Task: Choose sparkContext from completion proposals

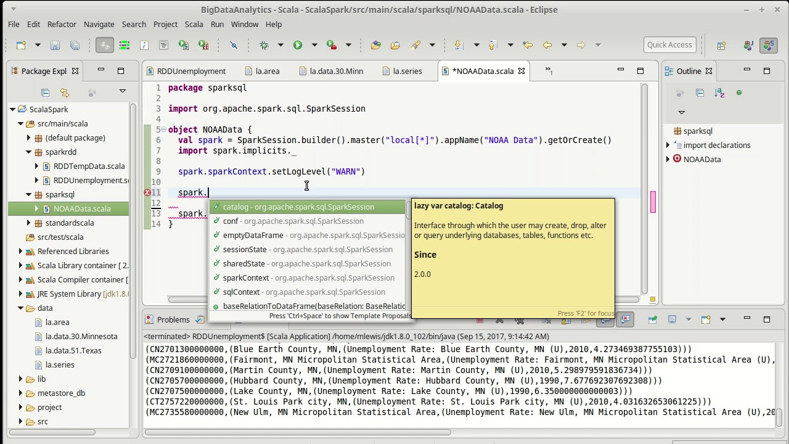Action: (x=307, y=278)
